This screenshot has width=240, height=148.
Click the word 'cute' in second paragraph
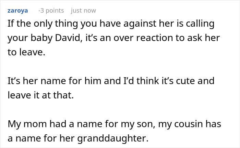click(x=185, y=81)
